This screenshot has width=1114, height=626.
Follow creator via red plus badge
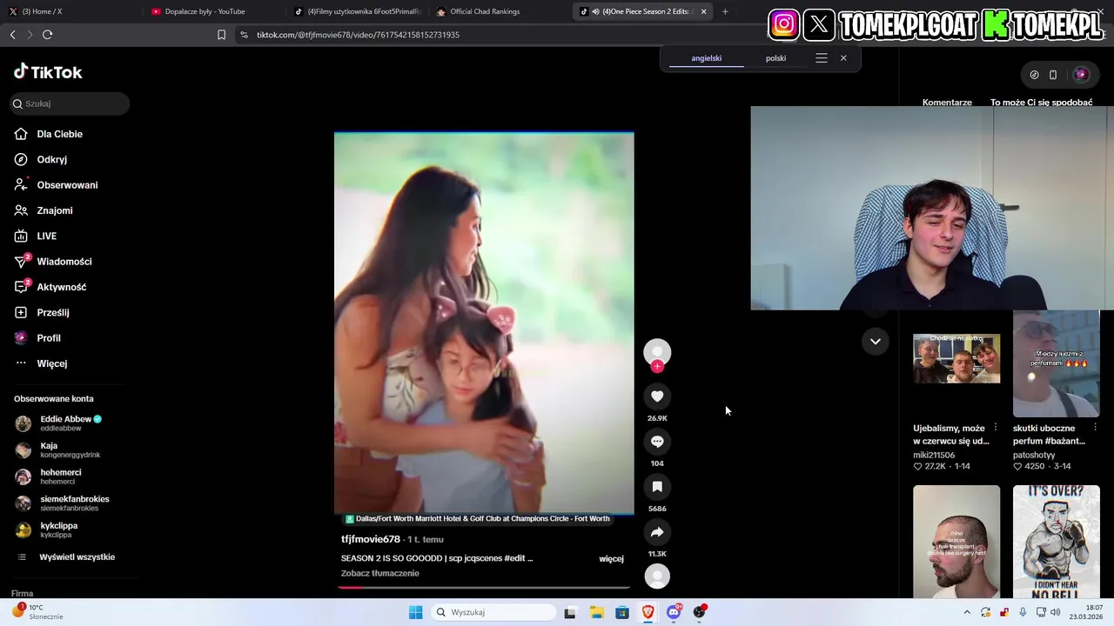pyautogui.click(x=657, y=366)
